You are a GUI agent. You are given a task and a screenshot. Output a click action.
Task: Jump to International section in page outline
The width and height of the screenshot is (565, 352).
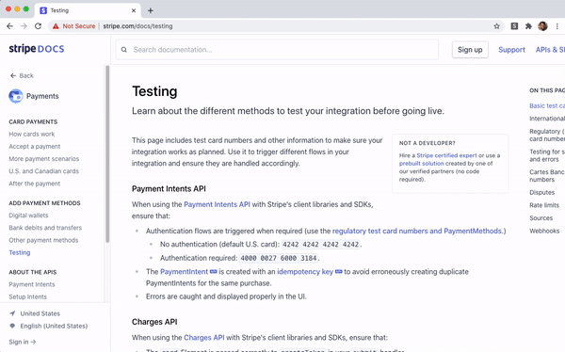pyautogui.click(x=547, y=119)
